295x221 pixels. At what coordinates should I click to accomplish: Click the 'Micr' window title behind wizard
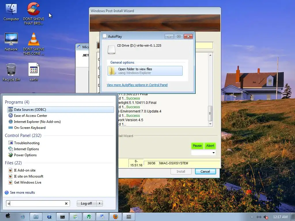tap(85, 47)
